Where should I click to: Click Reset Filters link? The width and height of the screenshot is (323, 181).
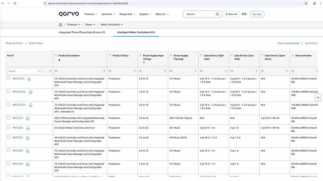click(36, 43)
